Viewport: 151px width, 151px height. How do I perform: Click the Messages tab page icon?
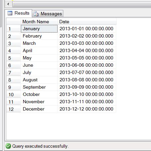point(36,14)
